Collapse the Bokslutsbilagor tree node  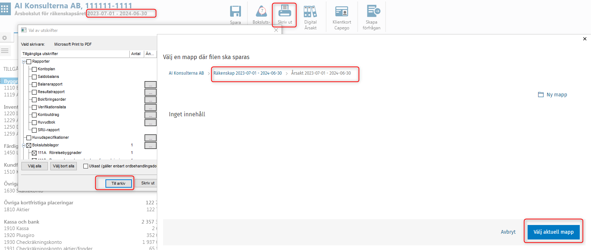click(x=24, y=145)
